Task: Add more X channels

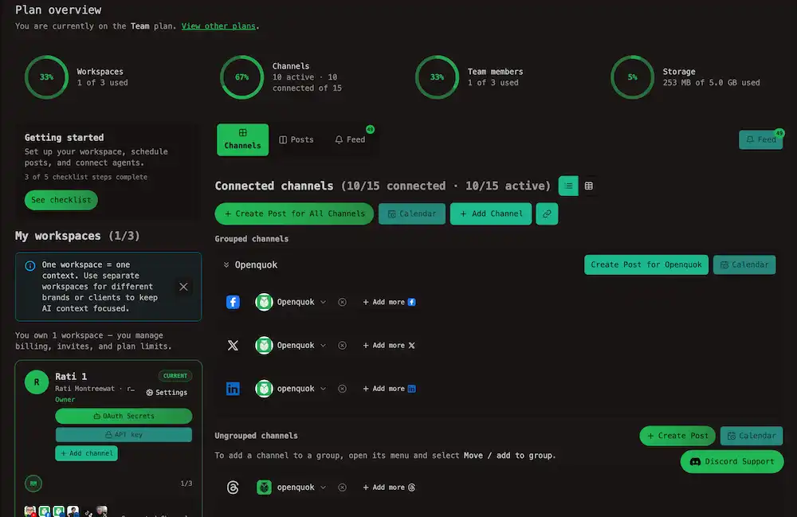Action: tap(389, 346)
